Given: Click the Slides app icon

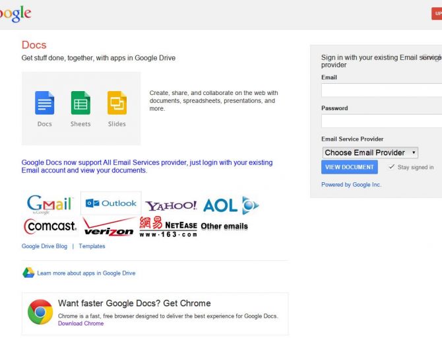Looking at the screenshot, I should (x=117, y=103).
